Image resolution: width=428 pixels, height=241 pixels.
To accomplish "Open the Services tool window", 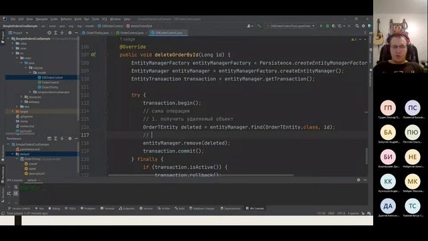I will pos(146,208).
